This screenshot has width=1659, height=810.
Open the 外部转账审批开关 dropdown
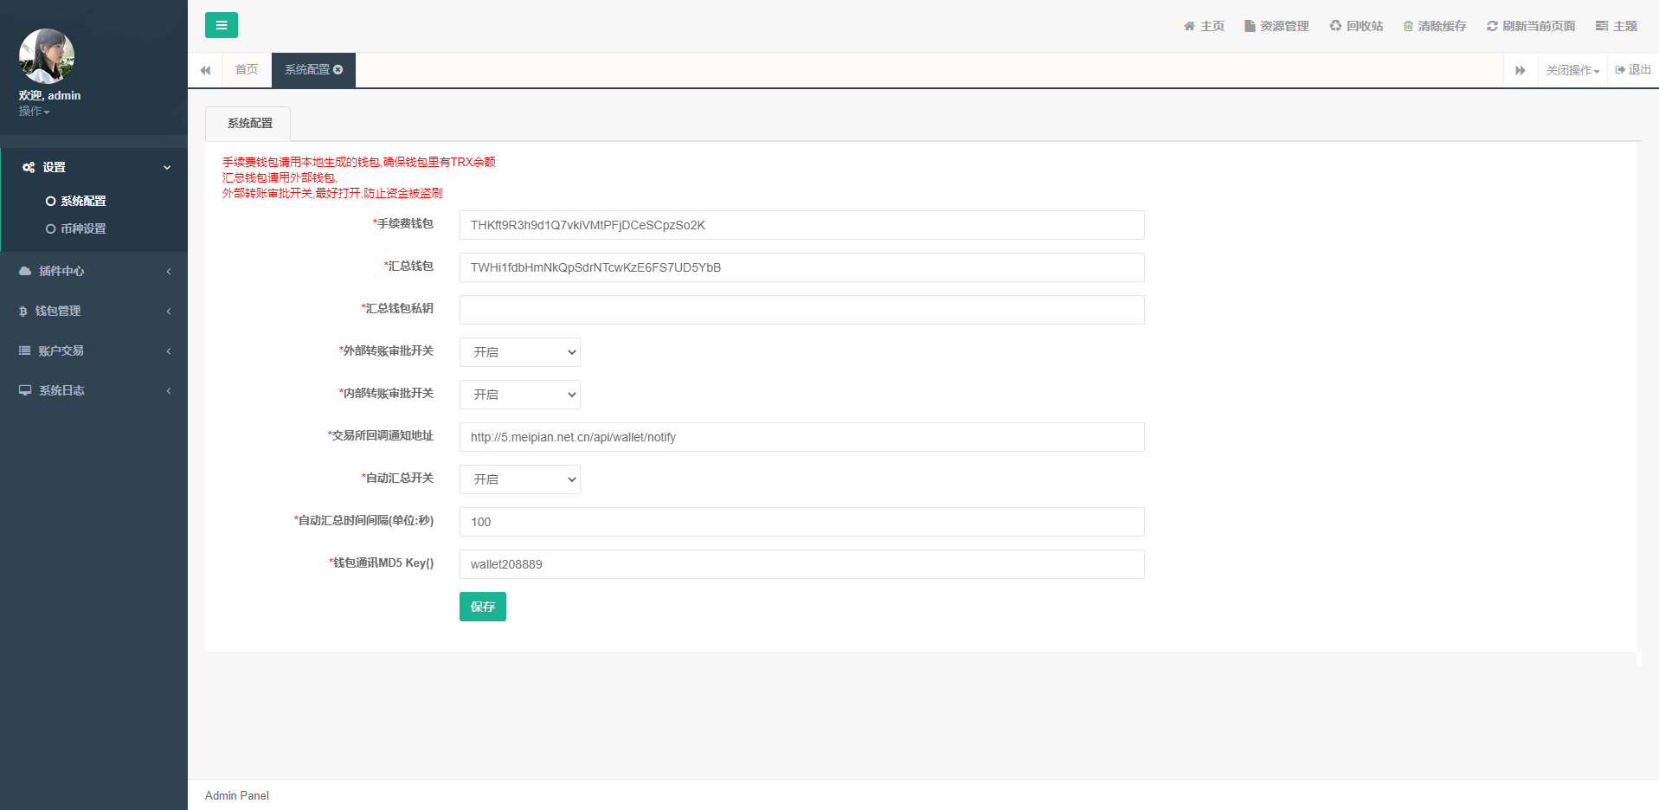tap(519, 352)
